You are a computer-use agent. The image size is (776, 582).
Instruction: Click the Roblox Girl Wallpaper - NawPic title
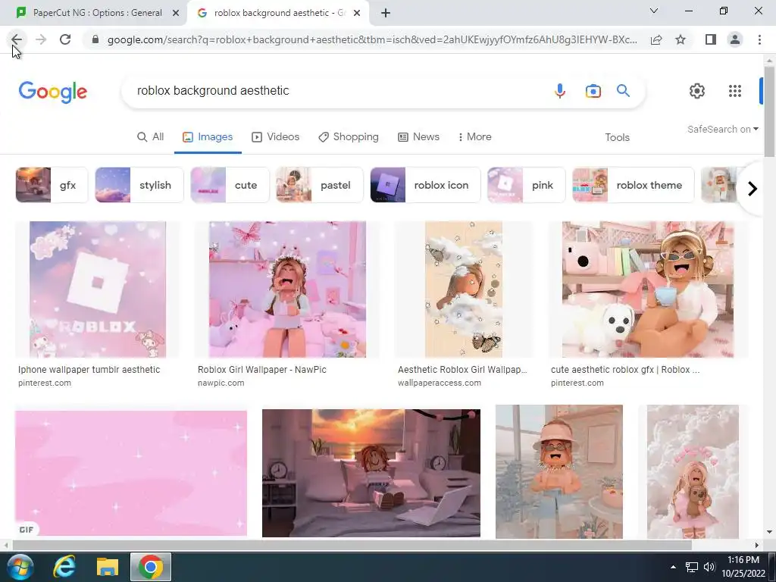point(261,370)
